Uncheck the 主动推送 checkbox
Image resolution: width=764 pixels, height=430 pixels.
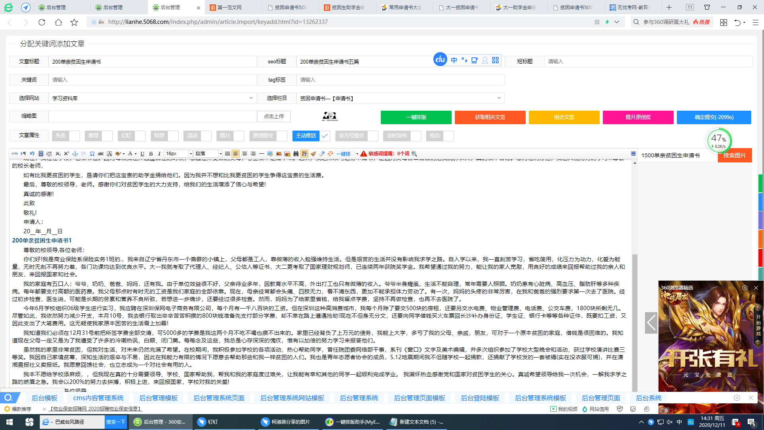coord(324,136)
